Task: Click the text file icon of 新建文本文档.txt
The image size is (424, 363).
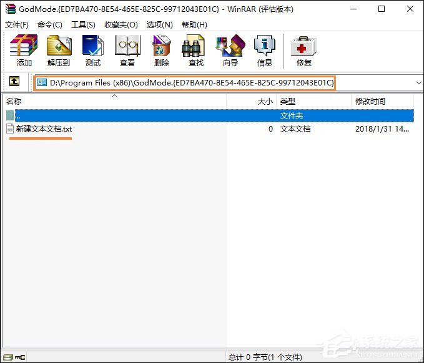Action: click(x=10, y=128)
